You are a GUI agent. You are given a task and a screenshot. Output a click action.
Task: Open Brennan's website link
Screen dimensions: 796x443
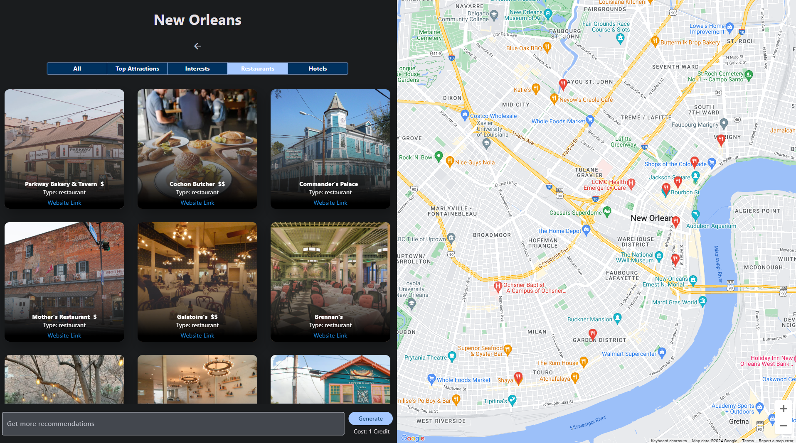click(330, 335)
